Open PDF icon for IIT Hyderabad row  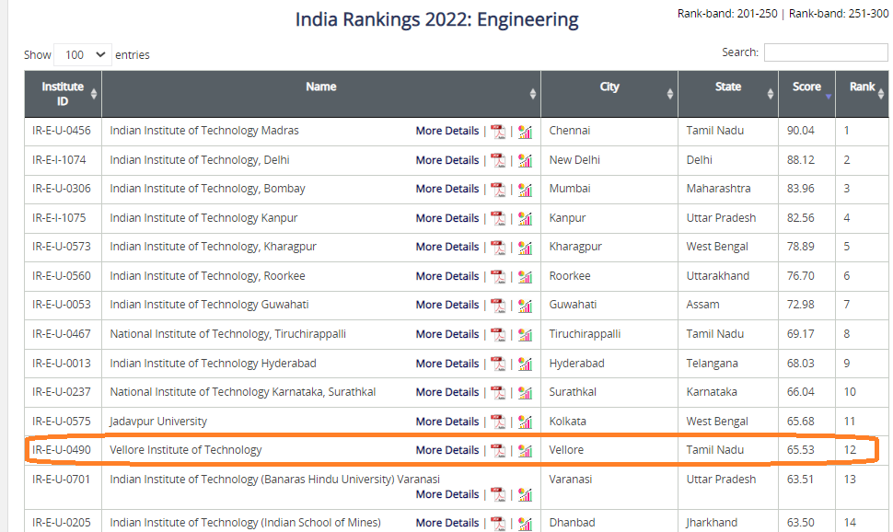(x=498, y=364)
